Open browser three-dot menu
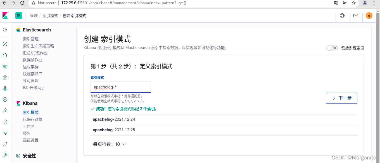 [x=374, y=3]
